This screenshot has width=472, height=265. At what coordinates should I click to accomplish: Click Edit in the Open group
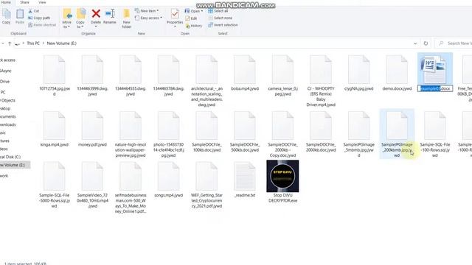[x=191, y=18]
